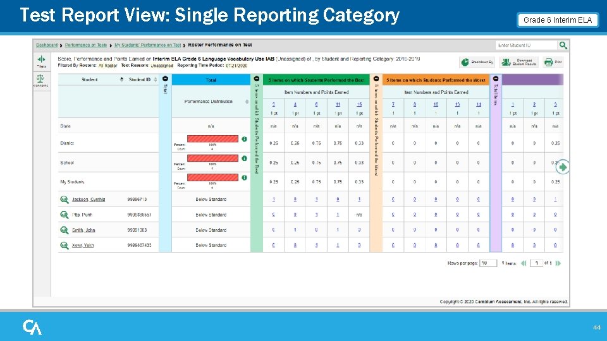Click the Rows per page input box
This screenshot has width=607, height=341.
click(x=487, y=263)
